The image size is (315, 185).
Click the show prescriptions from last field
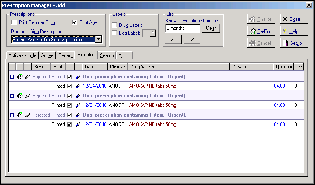pos(183,29)
